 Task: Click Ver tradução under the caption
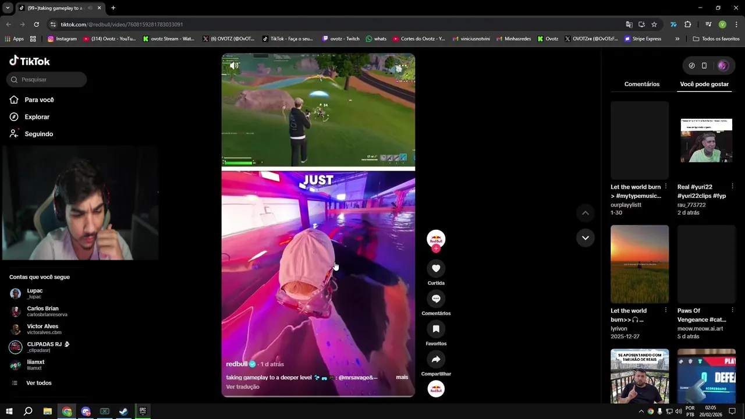click(x=243, y=387)
